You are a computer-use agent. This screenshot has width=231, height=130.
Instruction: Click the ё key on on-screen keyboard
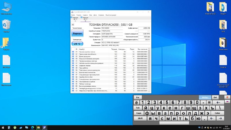point(137,103)
